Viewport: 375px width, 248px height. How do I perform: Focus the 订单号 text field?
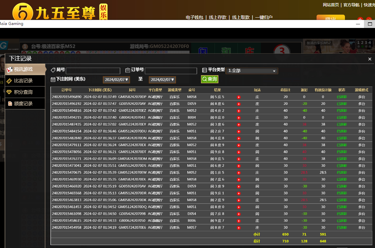click(x=171, y=71)
